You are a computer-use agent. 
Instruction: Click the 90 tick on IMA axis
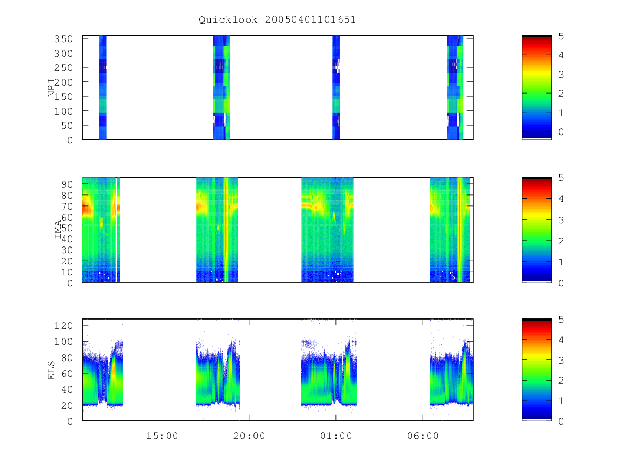click(x=68, y=184)
